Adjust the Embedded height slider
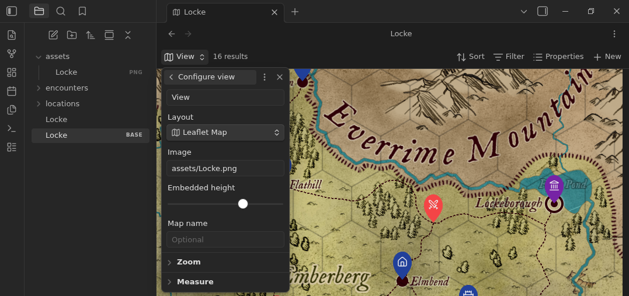The image size is (629, 296). point(225,204)
